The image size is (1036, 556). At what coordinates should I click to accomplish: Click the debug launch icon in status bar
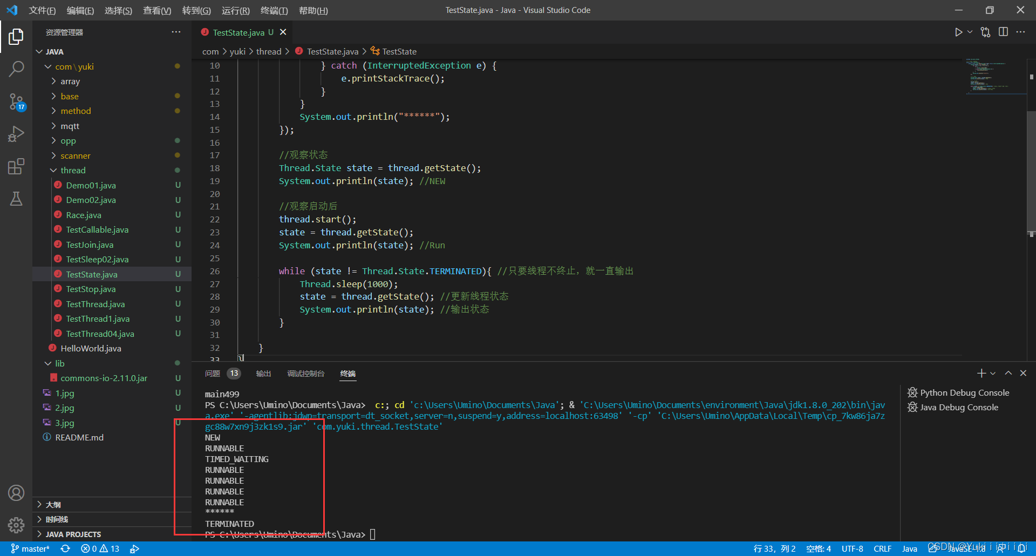click(x=134, y=548)
